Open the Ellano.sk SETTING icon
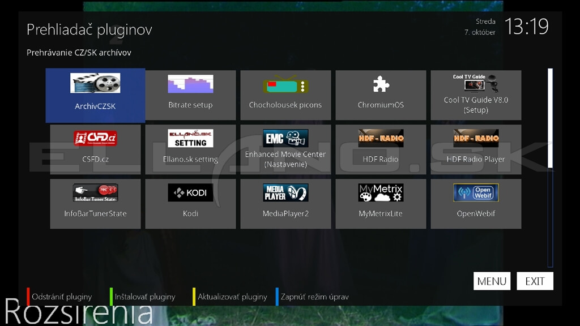The height and width of the screenshot is (326, 580). pos(190,138)
